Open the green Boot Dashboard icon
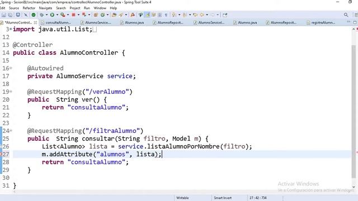The width and height of the screenshot is (358, 201). [34, 15]
